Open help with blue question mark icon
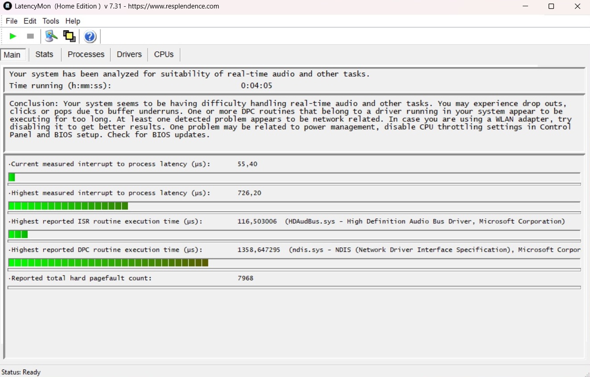 tap(90, 36)
